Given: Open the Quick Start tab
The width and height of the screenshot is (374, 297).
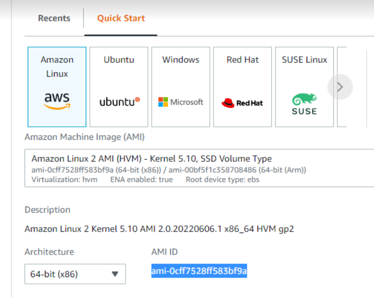Looking at the screenshot, I should click(121, 18).
